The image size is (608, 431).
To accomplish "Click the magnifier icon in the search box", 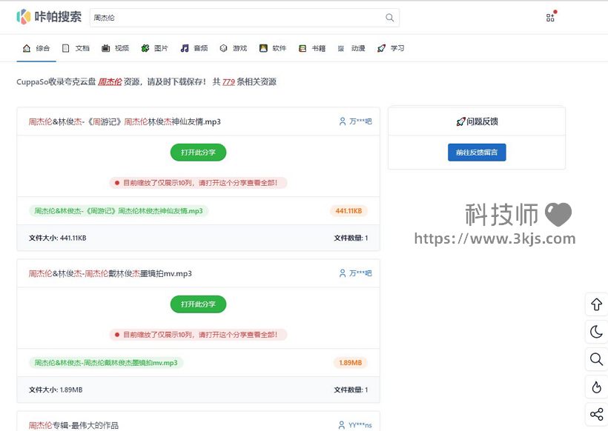I will click(389, 18).
